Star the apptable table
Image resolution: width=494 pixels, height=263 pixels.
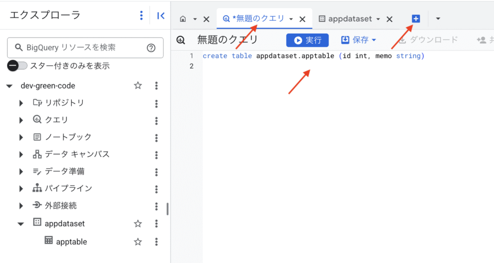coord(138,241)
